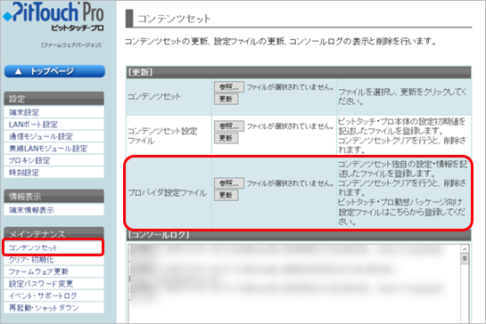
Task: Click the console log scrollbar up arrow
Action: [x=465, y=249]
